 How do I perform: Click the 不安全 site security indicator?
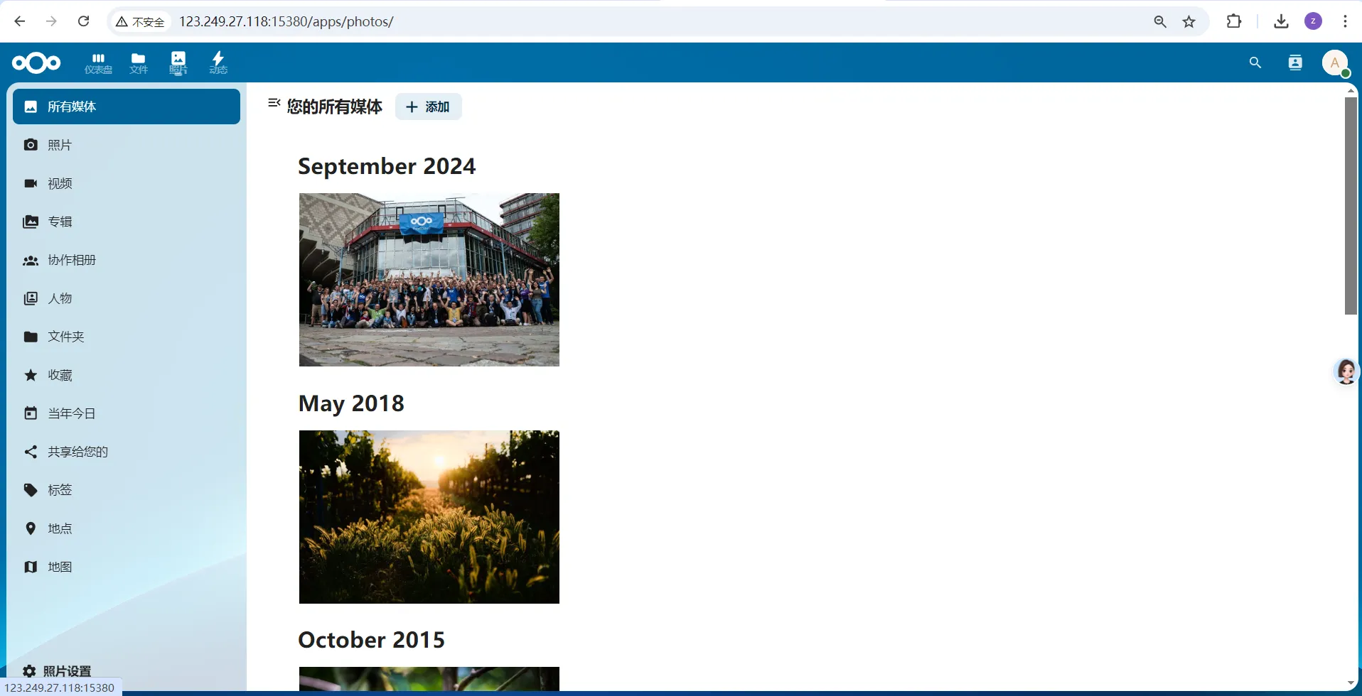click(140, 22)
